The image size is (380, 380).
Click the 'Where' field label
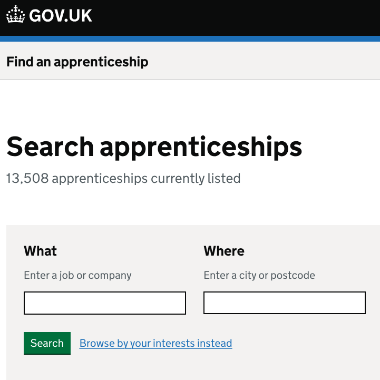[x=224, y=251]
